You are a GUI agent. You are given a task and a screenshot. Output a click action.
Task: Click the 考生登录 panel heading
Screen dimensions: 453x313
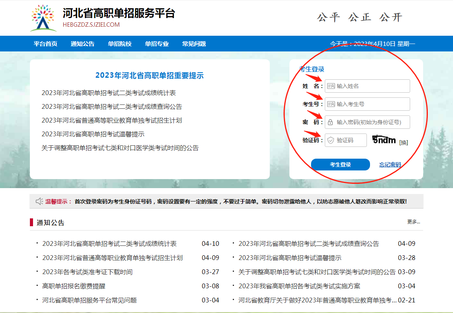tap(312, 69)
